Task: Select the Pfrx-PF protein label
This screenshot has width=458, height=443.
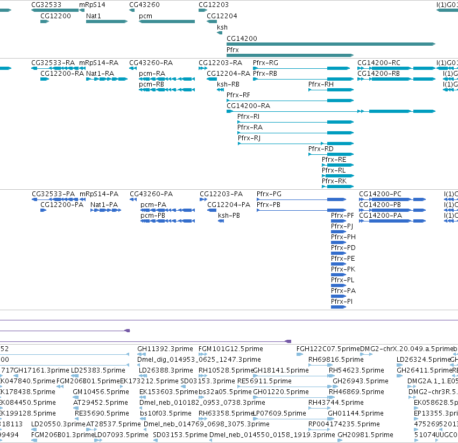Action: (x=342, y=216)
